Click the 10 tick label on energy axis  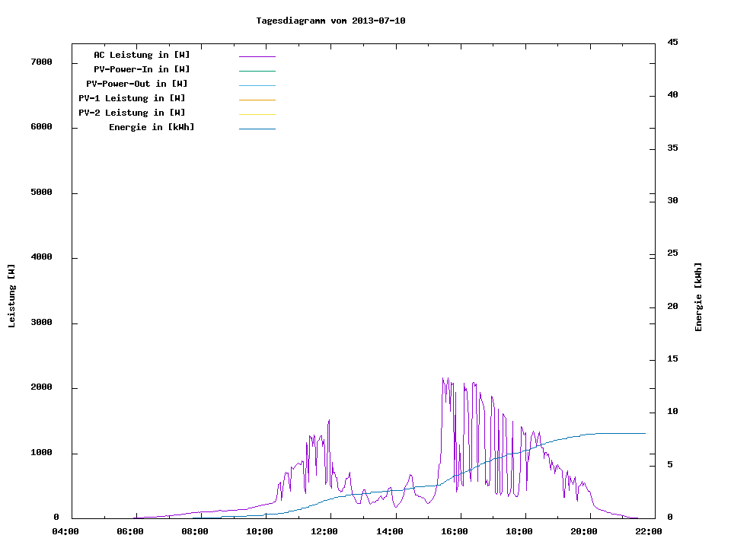(672, 412)
